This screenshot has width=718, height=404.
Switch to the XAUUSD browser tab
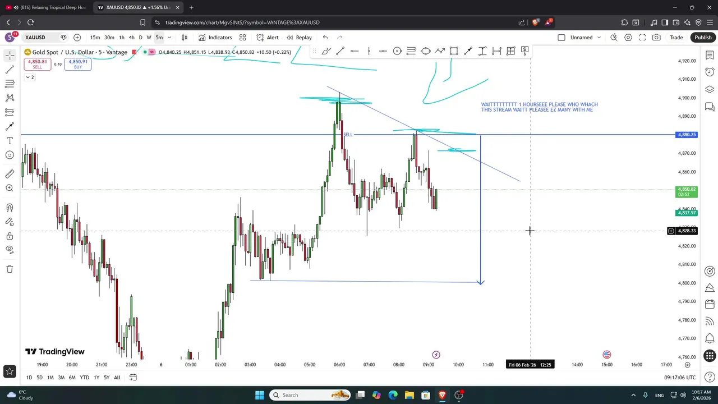137,7
